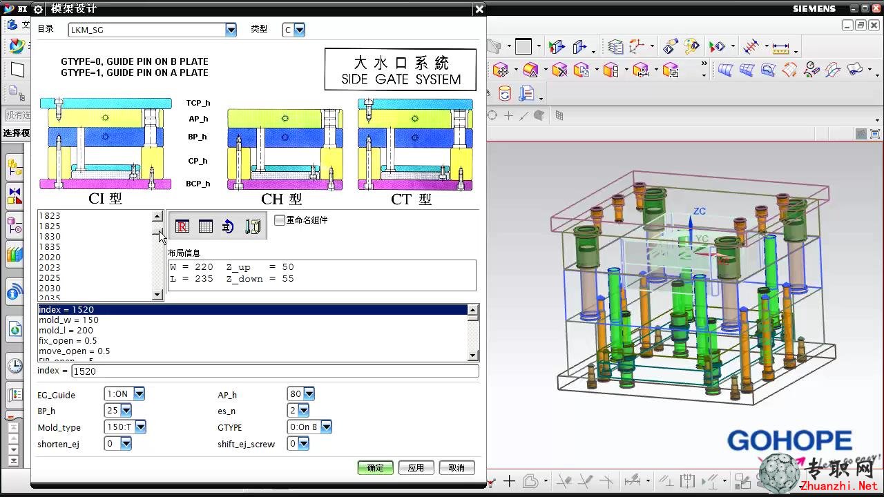This screenshot has height=497, width=884.
Task: Open the Assembly Navigator sidebar icon
Action: pos(15,166)
